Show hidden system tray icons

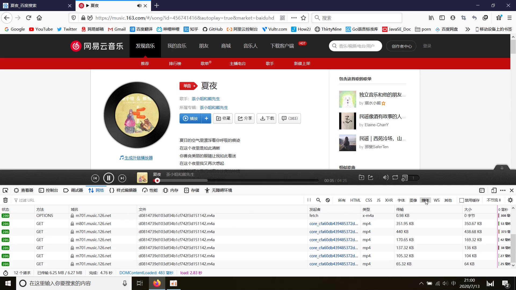point(421,283)
